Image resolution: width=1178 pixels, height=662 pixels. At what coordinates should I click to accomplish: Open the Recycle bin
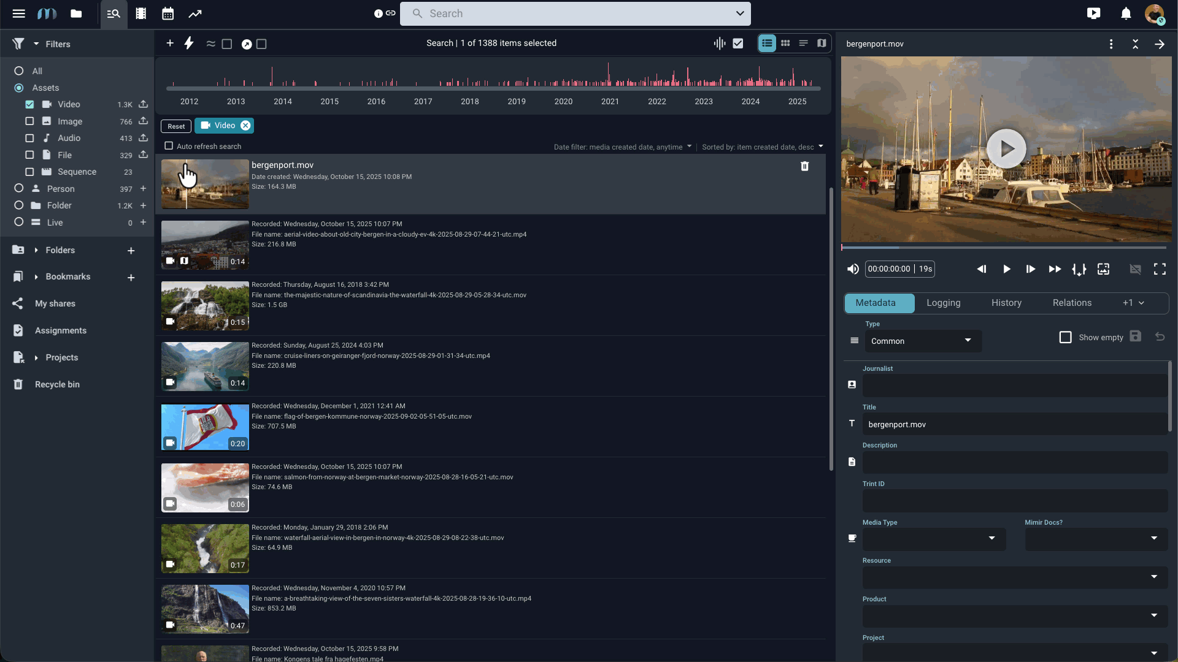(x=57, y=384)
